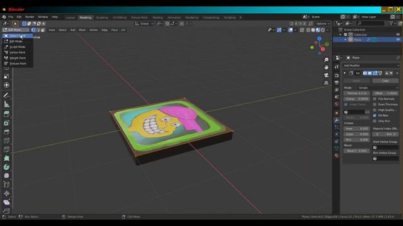Screen dimensions: 403x226
Task: Uncheck the Fill Rim checkbox
Action: 375,116
